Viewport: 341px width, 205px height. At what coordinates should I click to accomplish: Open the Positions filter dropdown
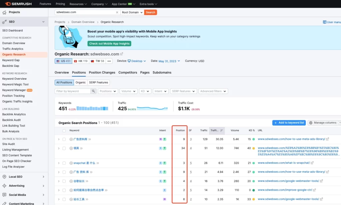[x=108, y=91]
